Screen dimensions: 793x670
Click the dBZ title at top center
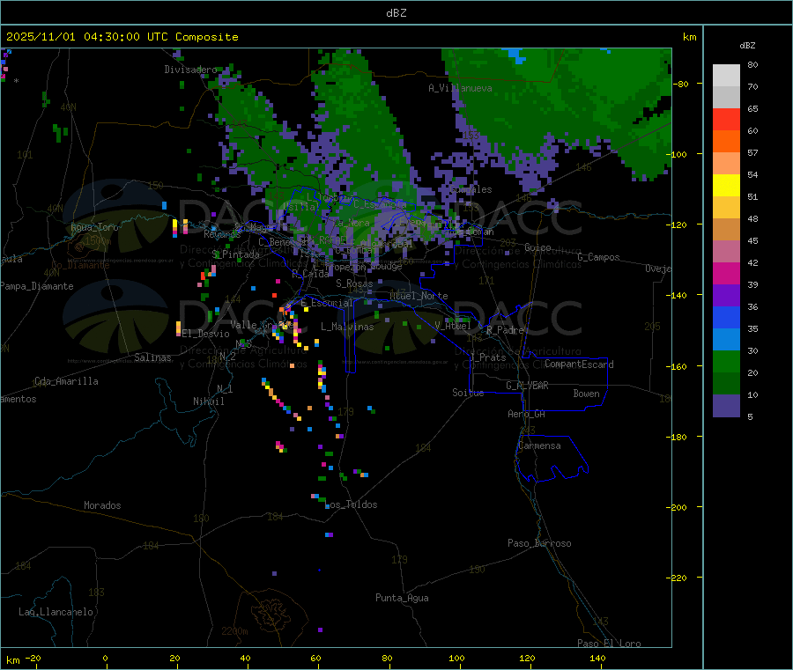tap(396, 12)
